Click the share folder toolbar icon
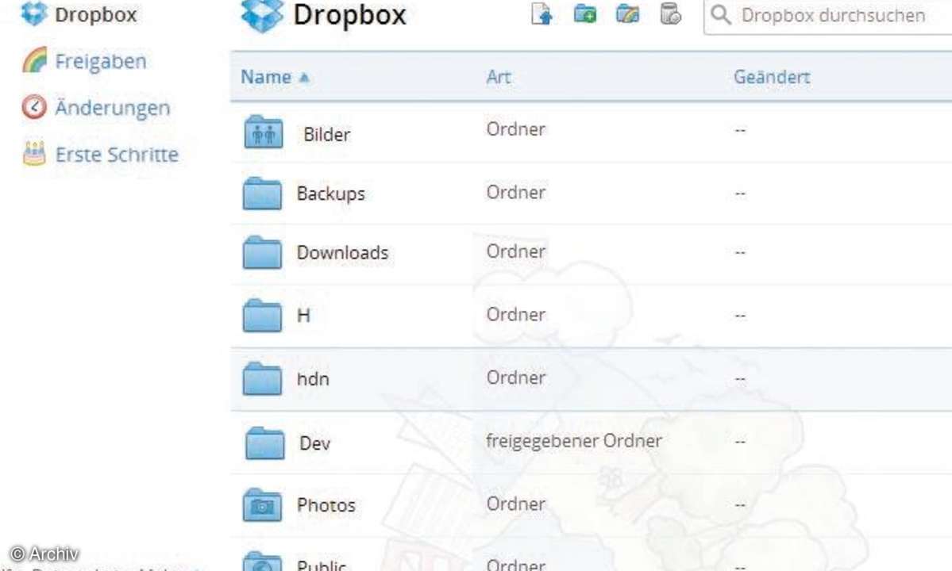 (x=627, y=13)
